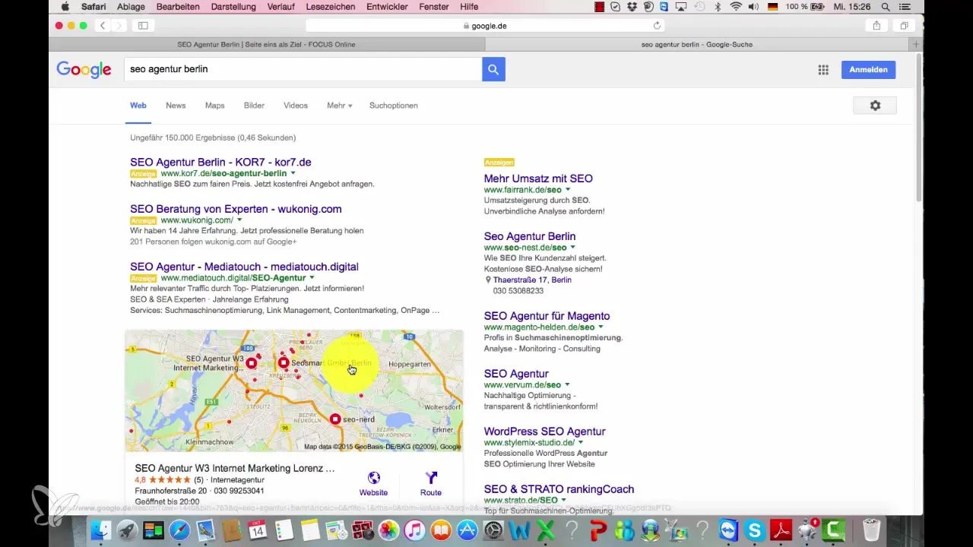Expand arrow next to mediatouch.digital URL

click(312, 278)
